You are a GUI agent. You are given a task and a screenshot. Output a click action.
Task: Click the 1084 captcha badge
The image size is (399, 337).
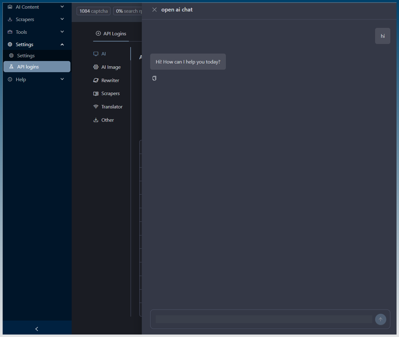pyautogui.click(x=93, y=11)
